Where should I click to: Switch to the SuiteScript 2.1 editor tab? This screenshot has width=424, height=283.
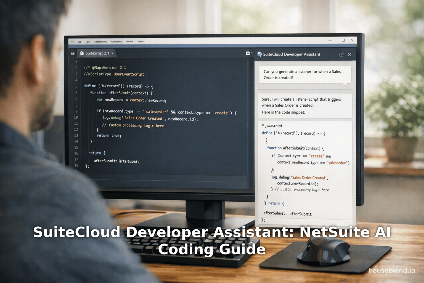(x=97, y=53)
